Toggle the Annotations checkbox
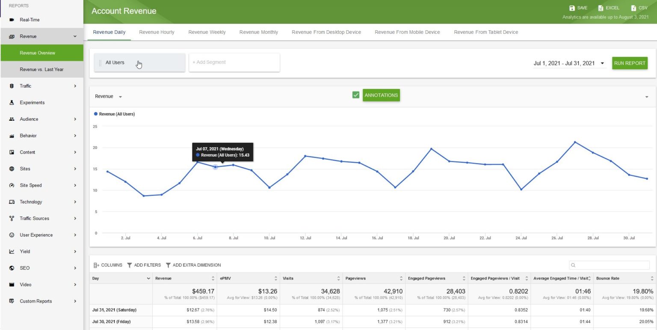 point(356,95)
